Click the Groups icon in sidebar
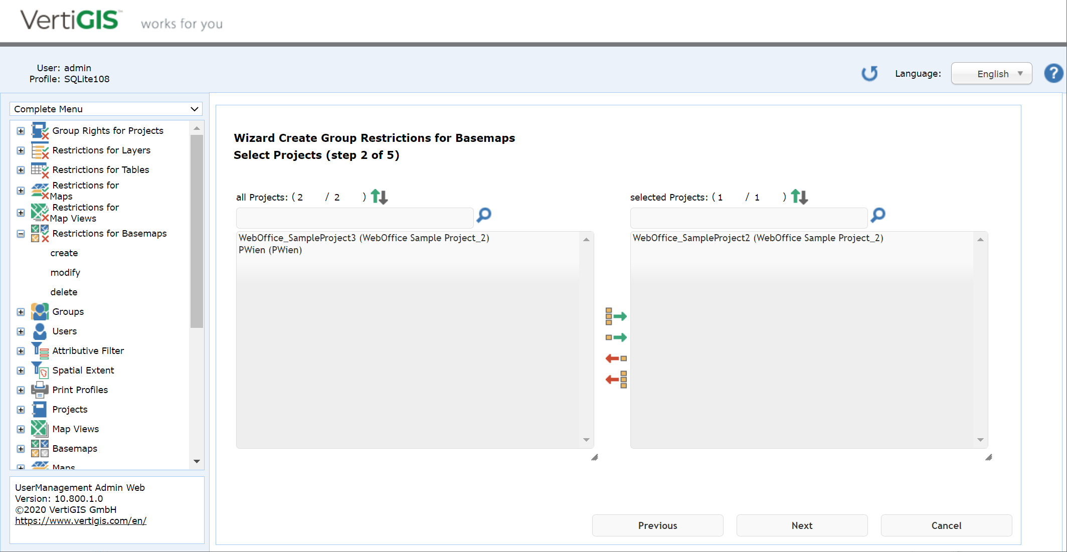Screen dimensions: 1067x552 click(x=40, y=311)
